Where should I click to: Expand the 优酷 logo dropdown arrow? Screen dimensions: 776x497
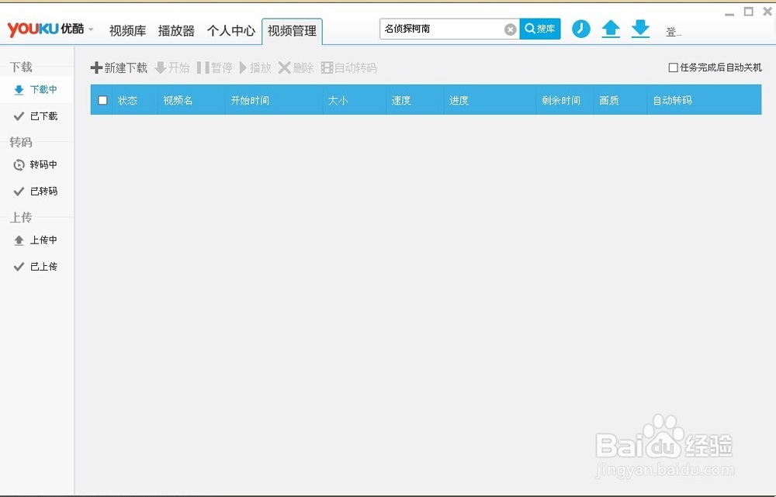click(90, 29)
